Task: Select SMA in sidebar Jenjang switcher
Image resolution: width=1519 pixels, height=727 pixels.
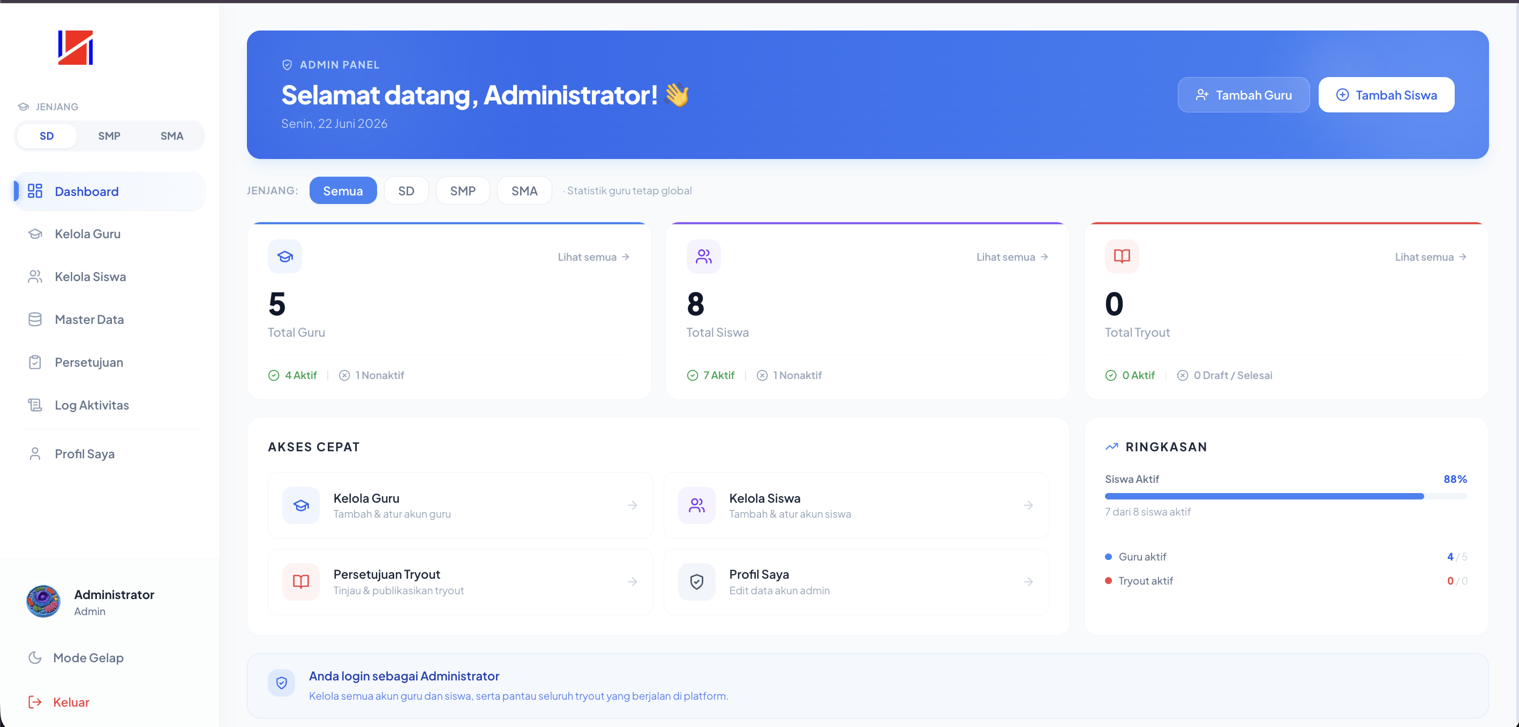Action: (171, 135)
